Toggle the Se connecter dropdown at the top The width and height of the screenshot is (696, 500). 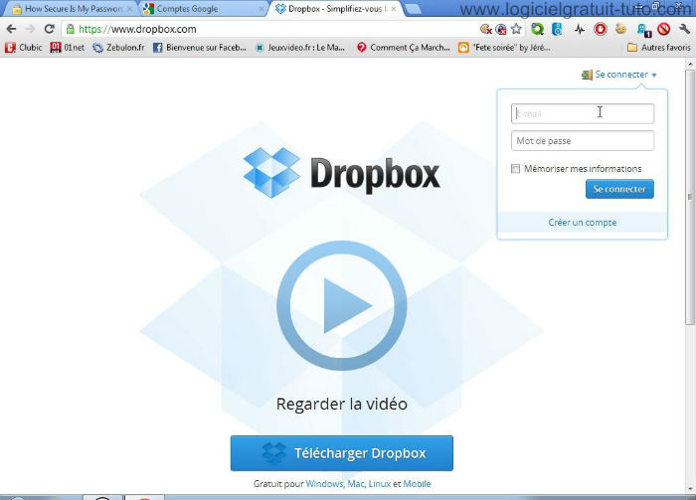tap(625, 75)
